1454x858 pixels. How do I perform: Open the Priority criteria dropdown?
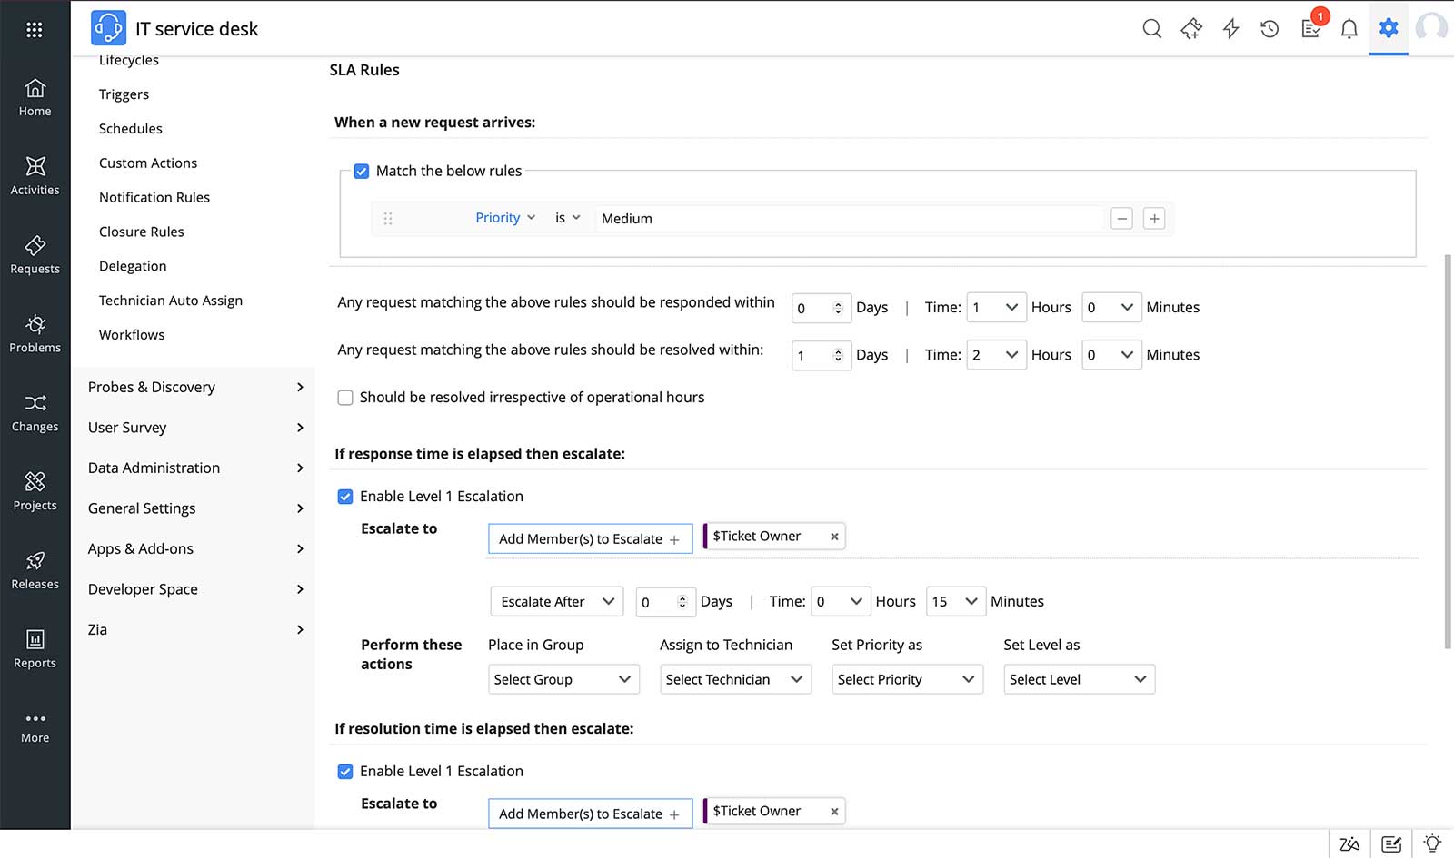click(505, 218)
